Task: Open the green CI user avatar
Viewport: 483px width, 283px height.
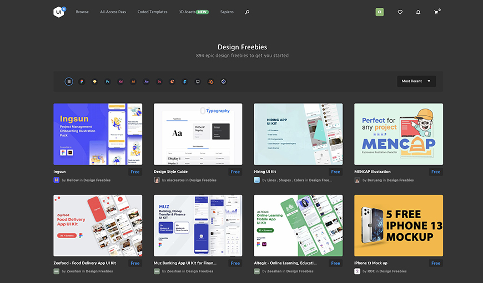Action: click(x=380, y=12)
